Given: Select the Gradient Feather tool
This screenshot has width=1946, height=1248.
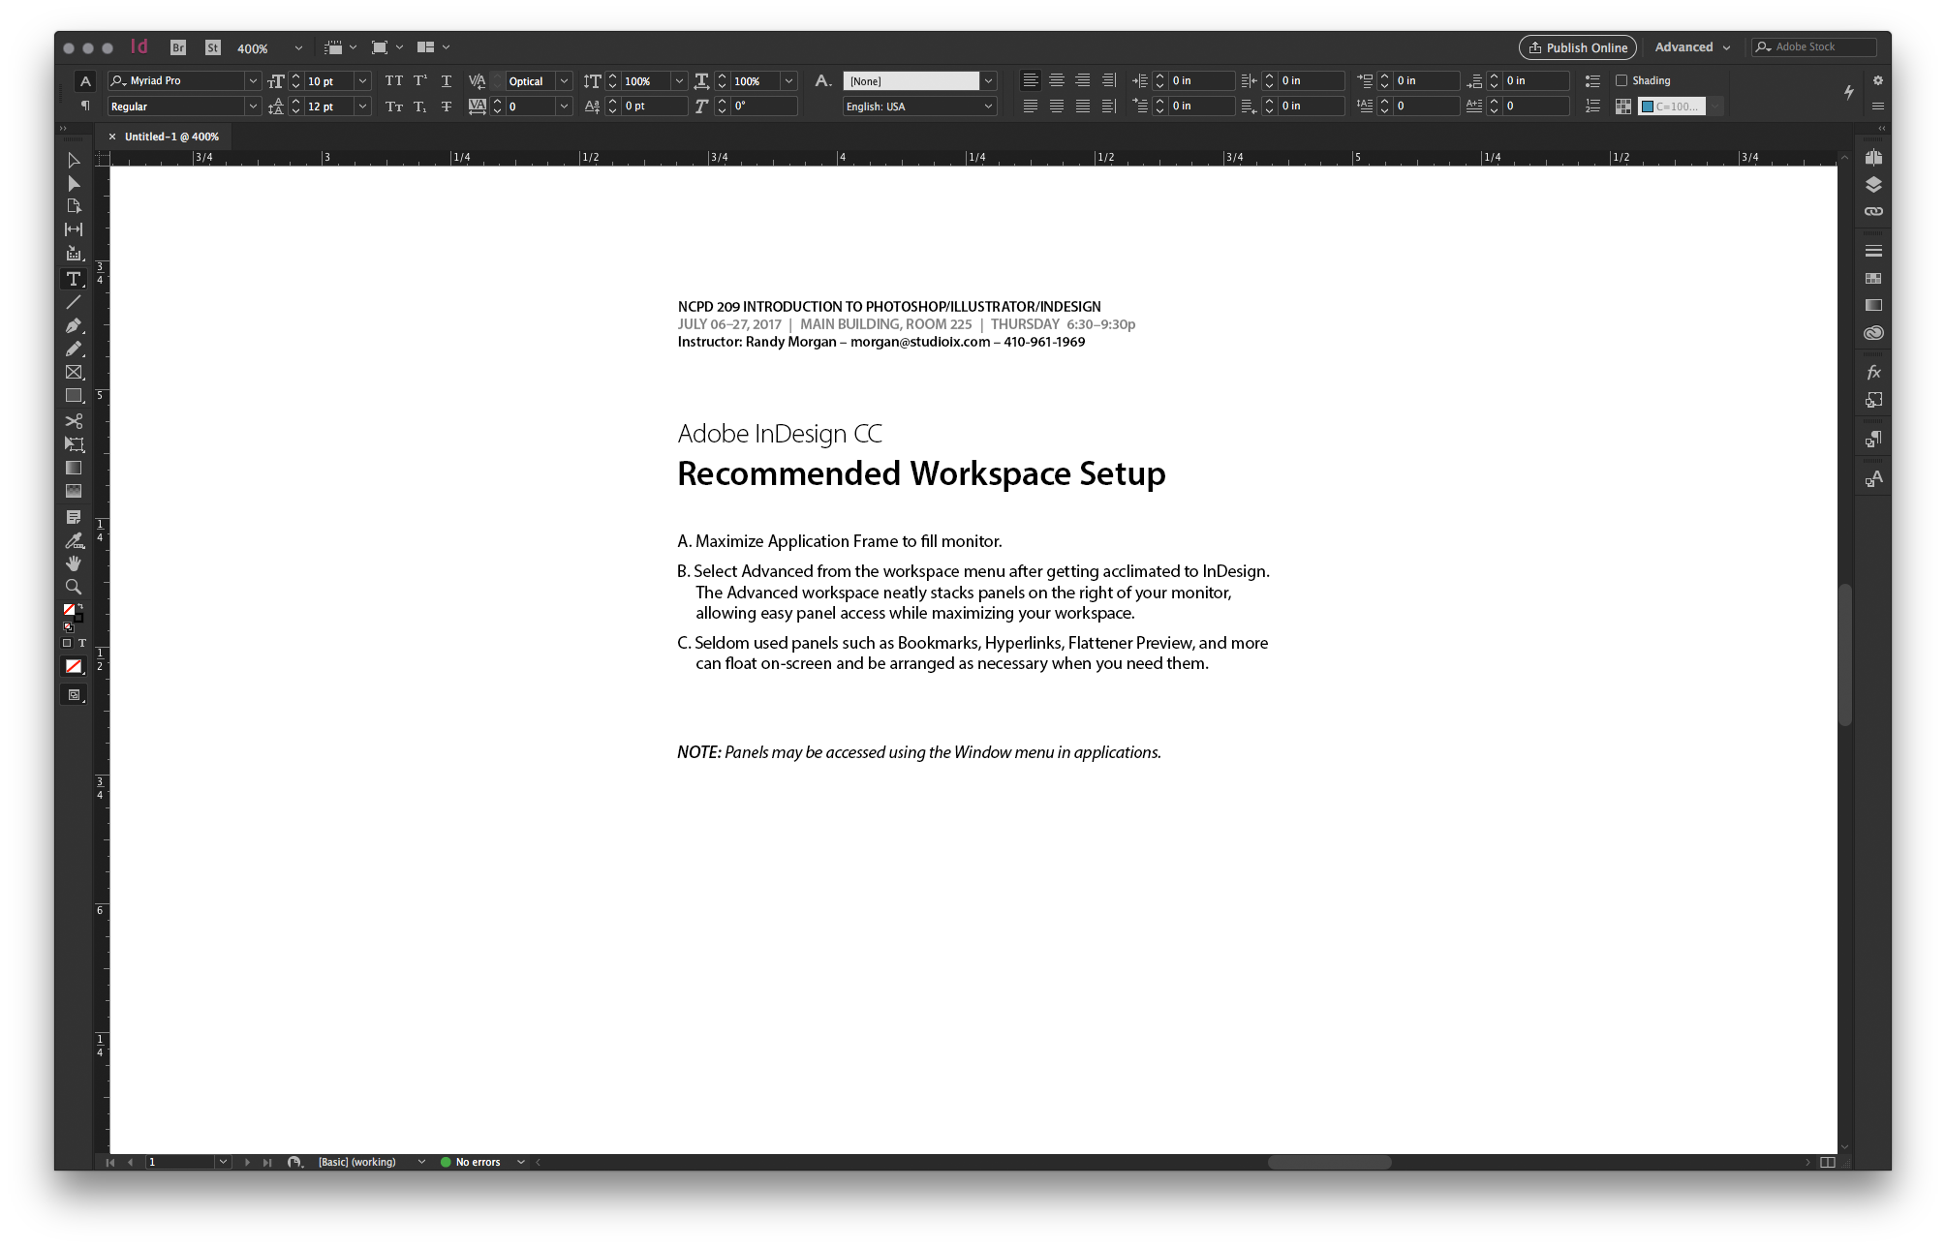Looking at the screenshot, I should 74,491.
